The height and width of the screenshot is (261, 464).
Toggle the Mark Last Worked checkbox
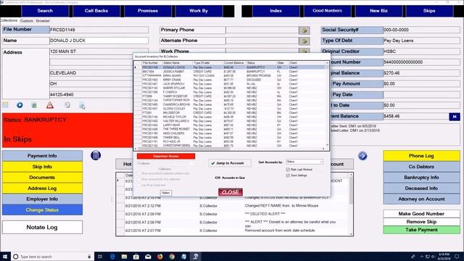(288, 170)
